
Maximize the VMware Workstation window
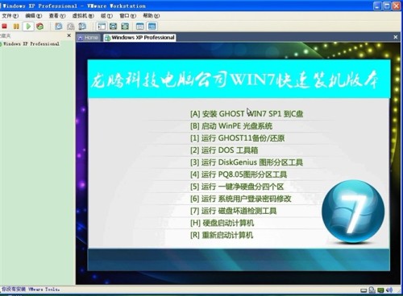tap(387, 6)
